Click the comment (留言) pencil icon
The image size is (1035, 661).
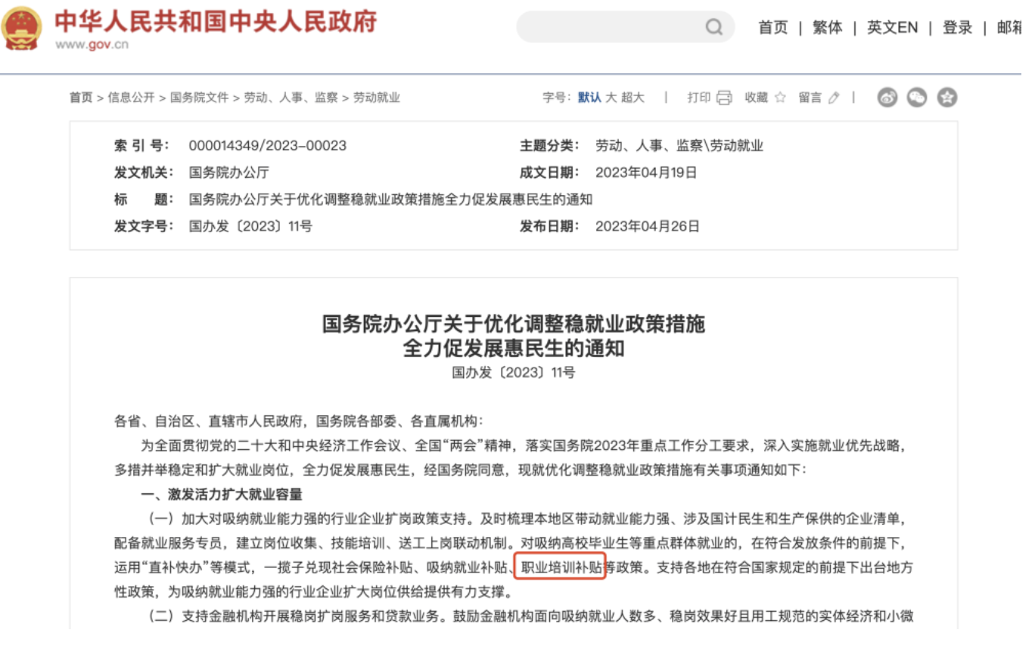[x=834, y=98]
